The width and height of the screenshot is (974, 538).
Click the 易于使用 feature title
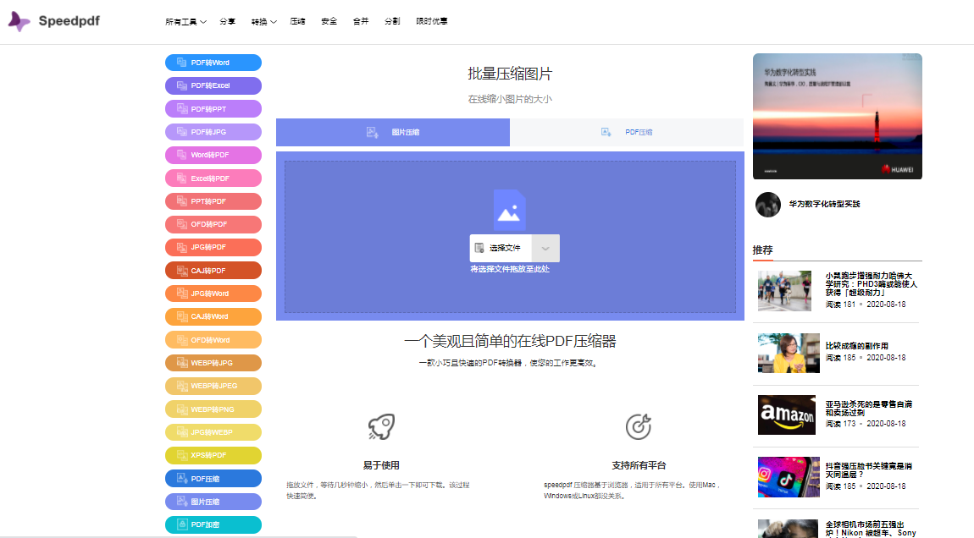coord(381,465)
